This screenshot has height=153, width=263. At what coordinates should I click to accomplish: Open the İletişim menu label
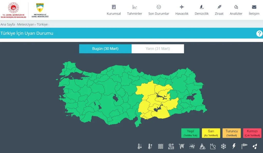coord(254,14)
